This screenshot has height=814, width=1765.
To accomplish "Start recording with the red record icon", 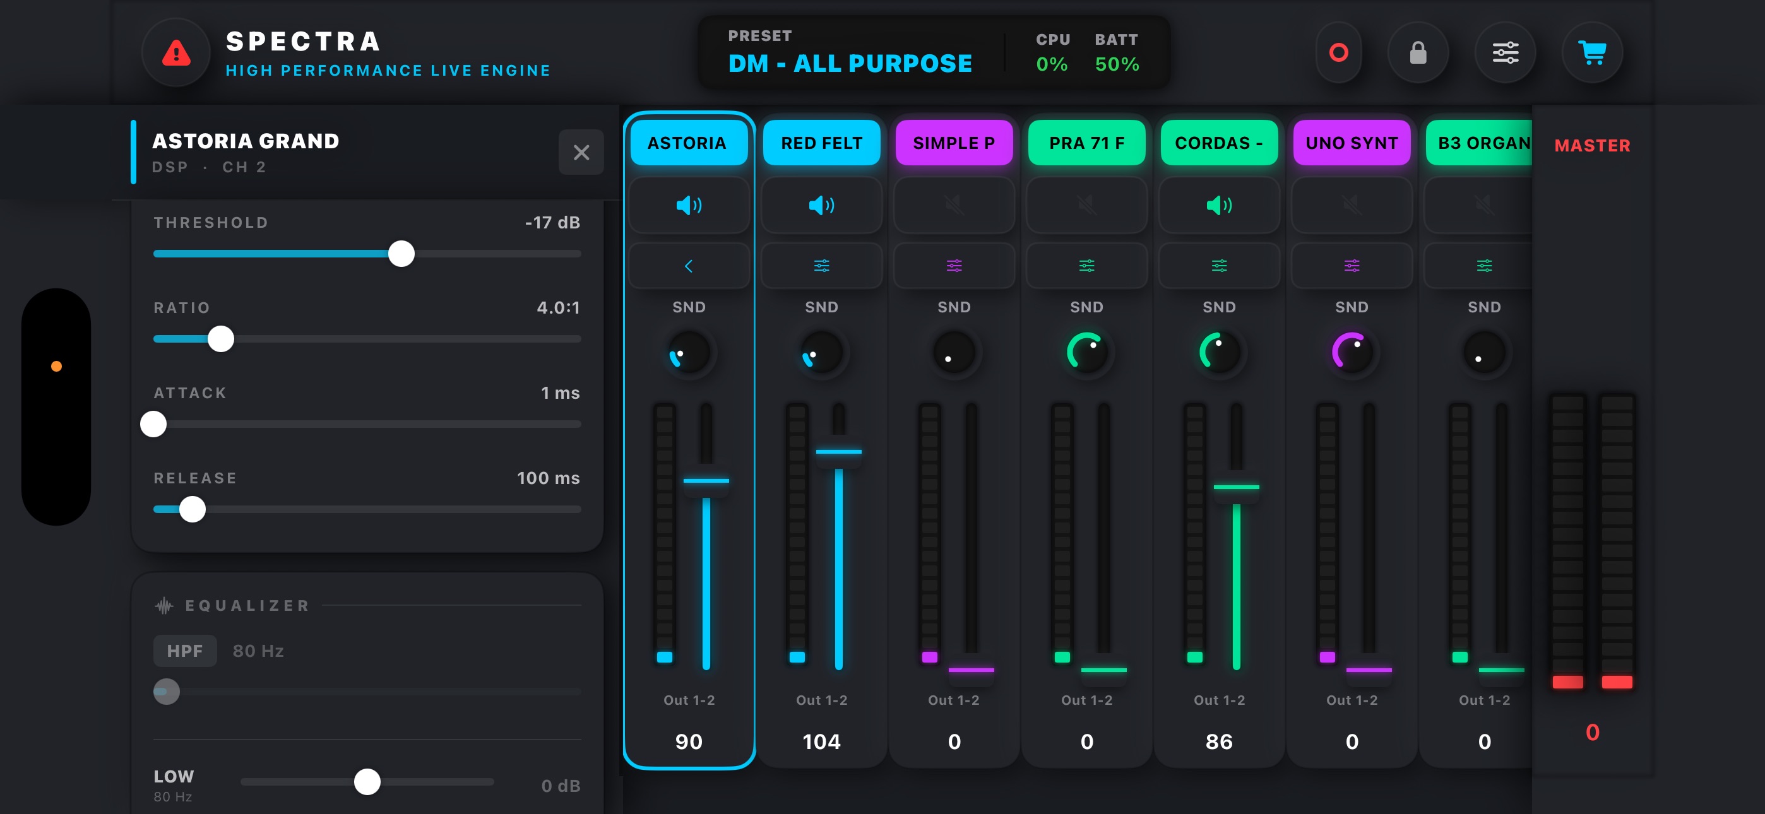I will [1338, 53].
